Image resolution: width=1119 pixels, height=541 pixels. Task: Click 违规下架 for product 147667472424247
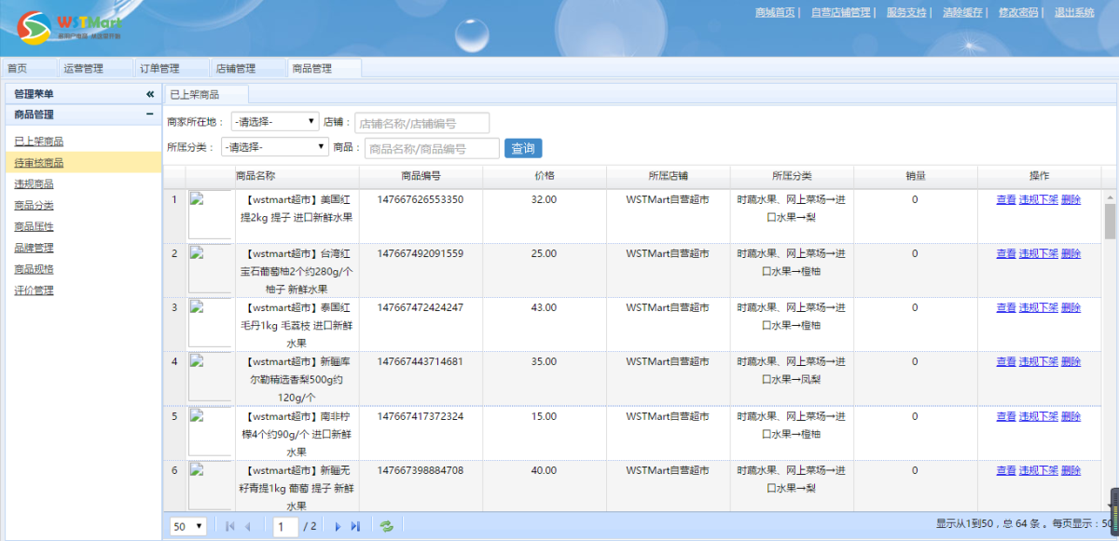point(1039,307)
